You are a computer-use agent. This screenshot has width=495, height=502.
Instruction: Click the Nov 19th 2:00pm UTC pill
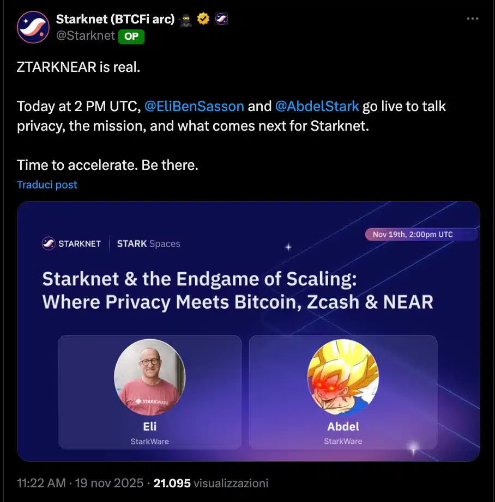421,234
